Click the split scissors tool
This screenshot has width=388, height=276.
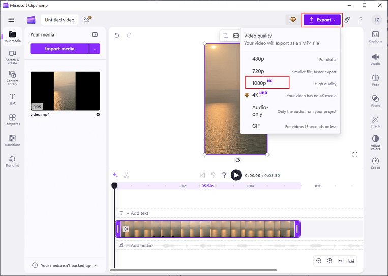pos(127,175)
